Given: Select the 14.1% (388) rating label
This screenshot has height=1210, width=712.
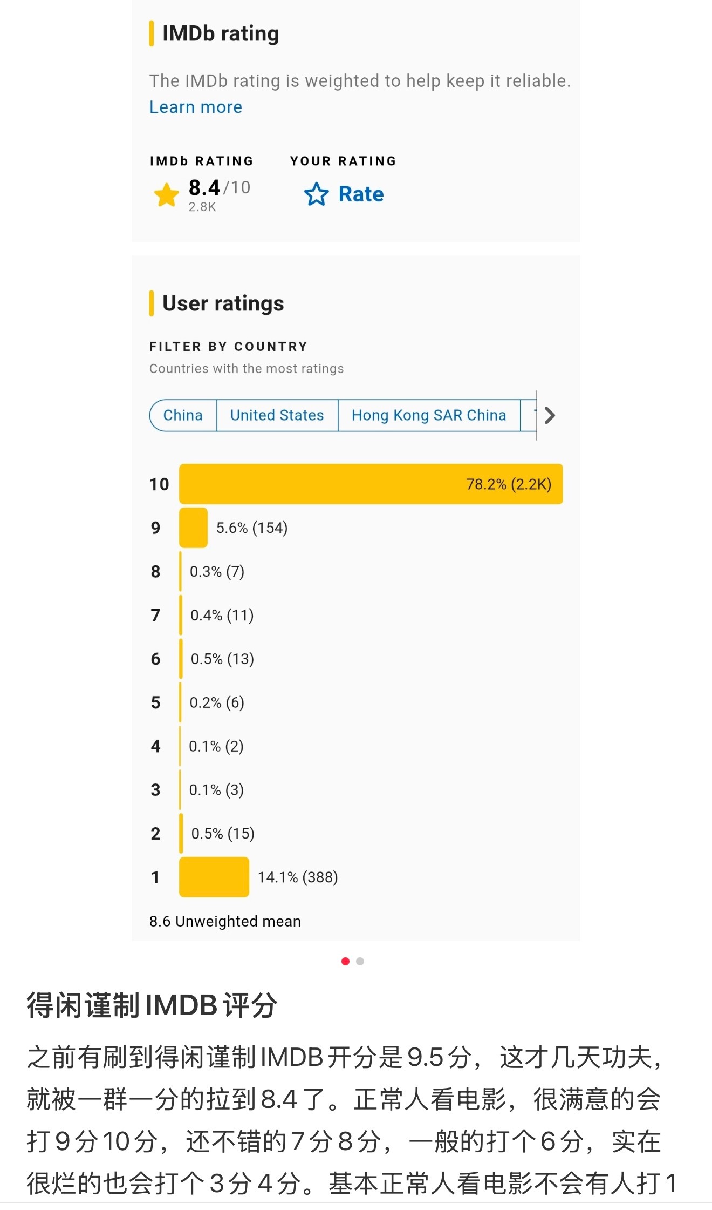Looking at the screenshot, I should pyautogui.click(x=298, y=877).
